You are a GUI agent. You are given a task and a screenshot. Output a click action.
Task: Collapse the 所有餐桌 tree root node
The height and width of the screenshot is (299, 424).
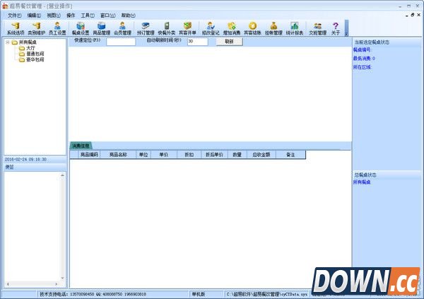click(x=6, y=42)
